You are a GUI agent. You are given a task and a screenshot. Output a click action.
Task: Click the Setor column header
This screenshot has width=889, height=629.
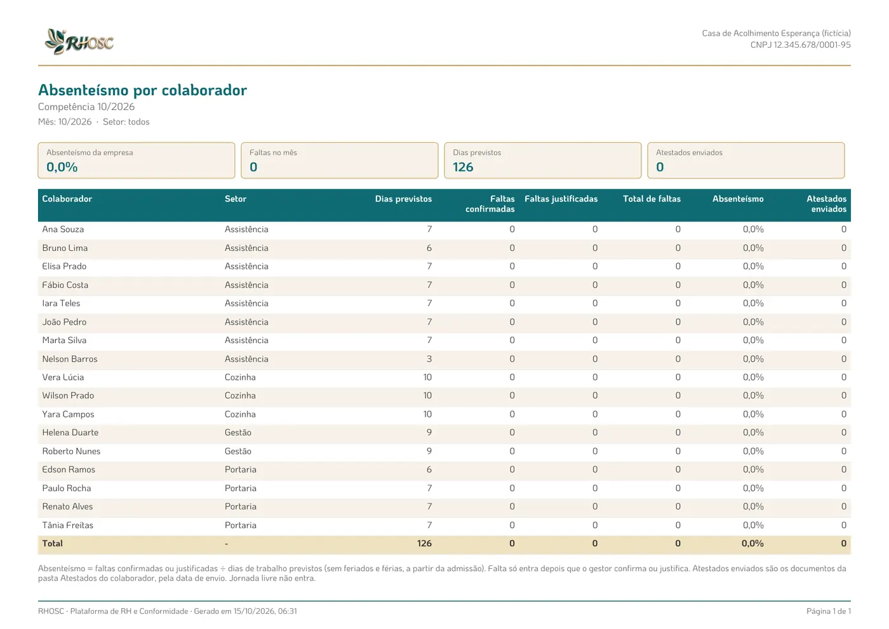(x=236, y=199)
